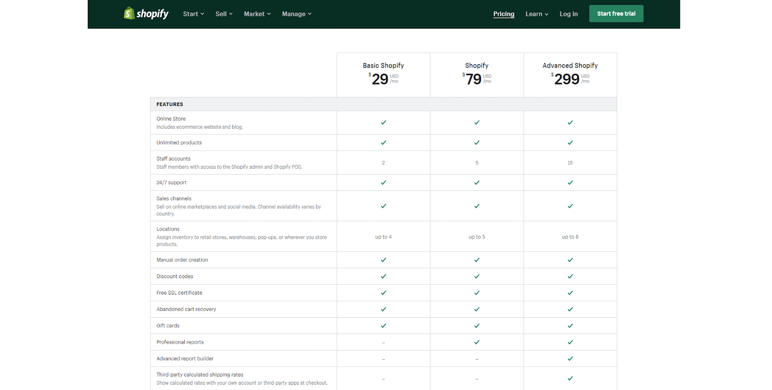Screen dimensions: 772x390
Task: Click Discount codes checkmark under Basic Shopify
Action: 383,277
